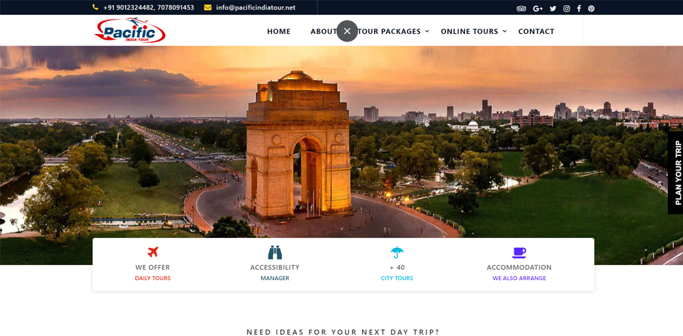Open the Pinterest social icon
Screen dimensions: 683x336
pyautogui.click(x=591, y=8)
